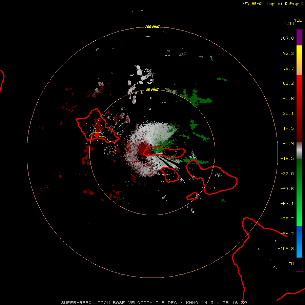This screenshot has height=305, width=305.
Task: Click the TH legend label
Action: point(291,264)
